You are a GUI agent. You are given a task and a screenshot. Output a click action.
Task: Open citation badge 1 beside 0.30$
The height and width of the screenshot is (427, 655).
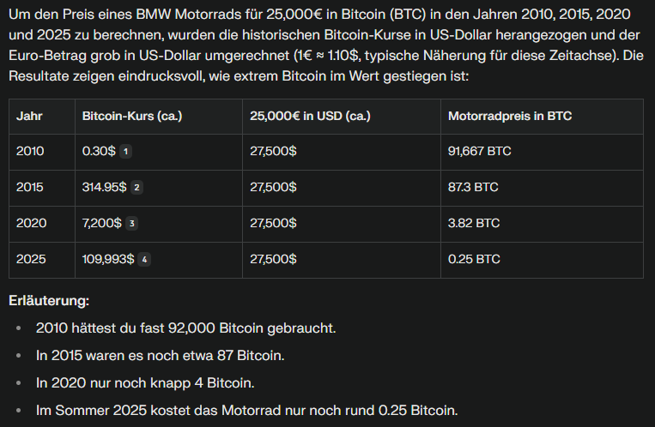point(125,151)
